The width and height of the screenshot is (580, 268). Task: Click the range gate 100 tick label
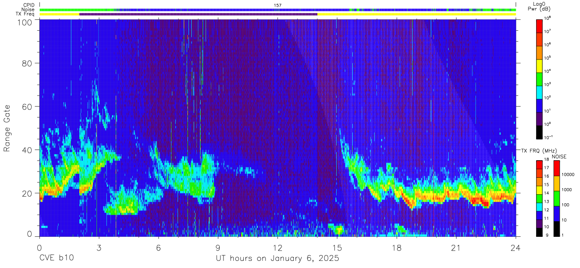point(26,22)
